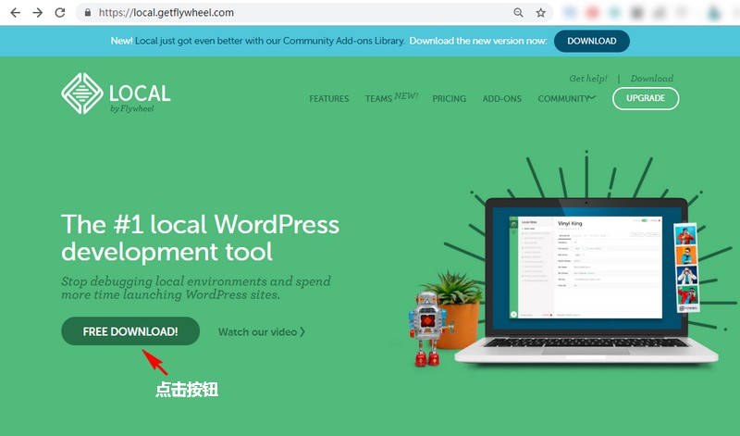Click the UPGRADE button
Screen dimensions: 740x436
[646, 98]
